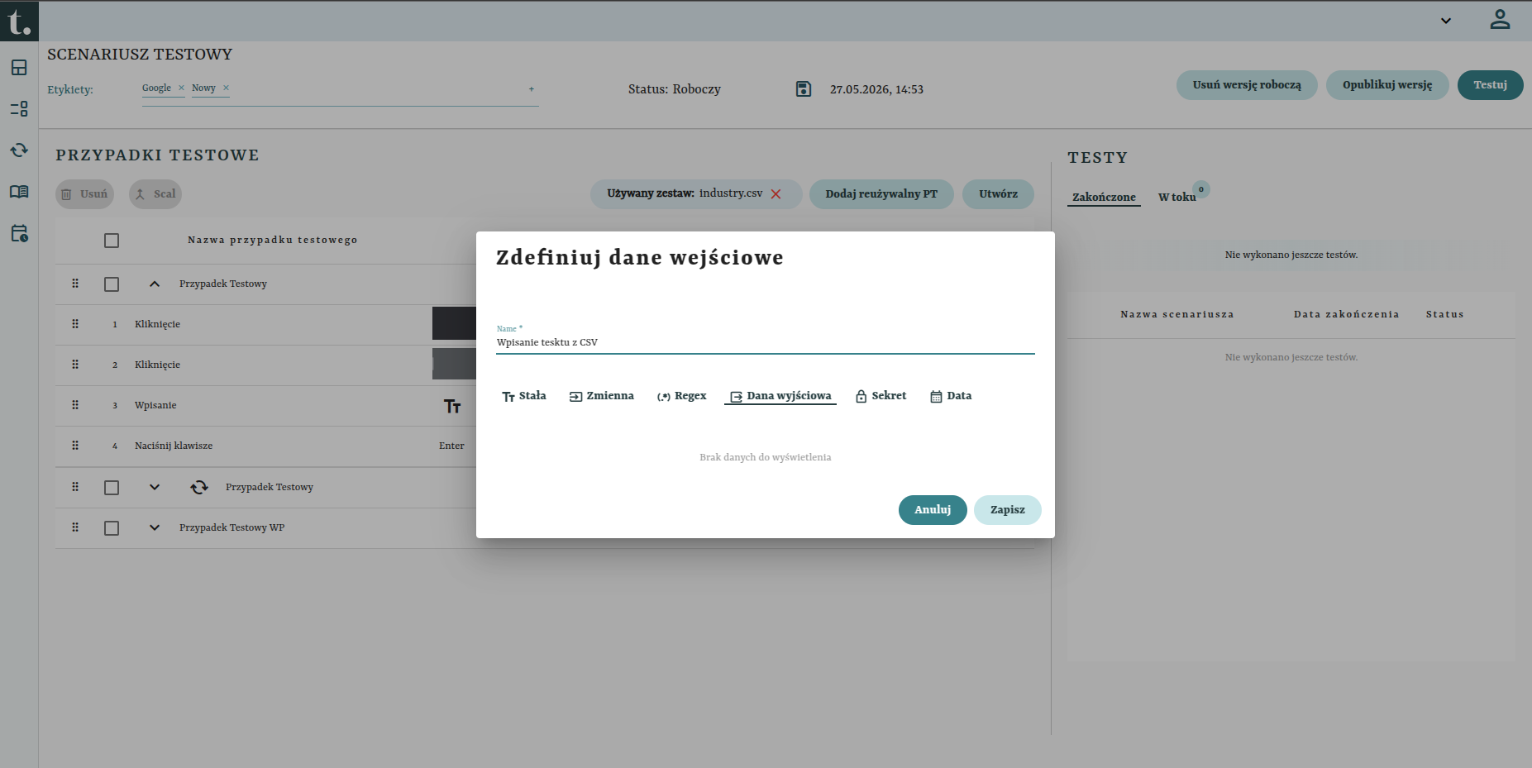Viewport: 1532px width, 768px height.
Task: Expand Przypadek Testowy WP
Action: click(x=155, y=527)
